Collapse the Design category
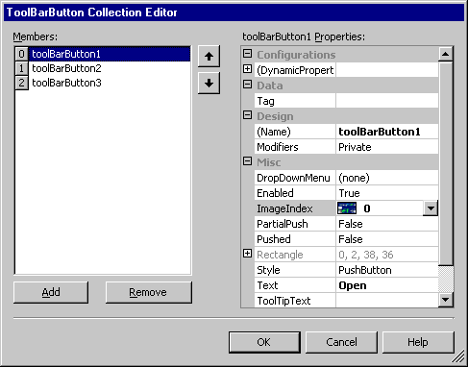This screenshot has width=468, height=367. click(x=247, y=115)
